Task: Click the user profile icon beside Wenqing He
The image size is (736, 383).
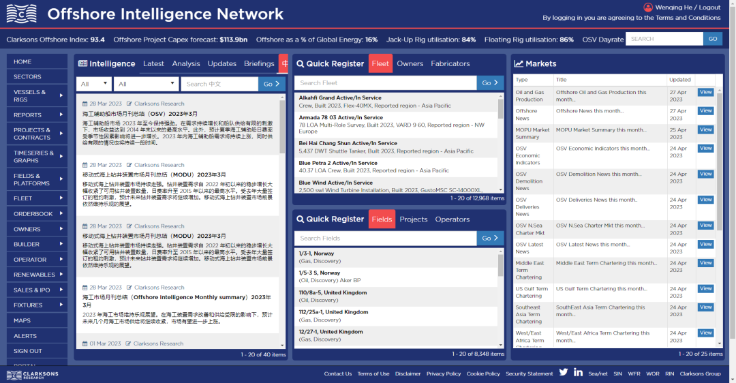Action: coord(648,7)
